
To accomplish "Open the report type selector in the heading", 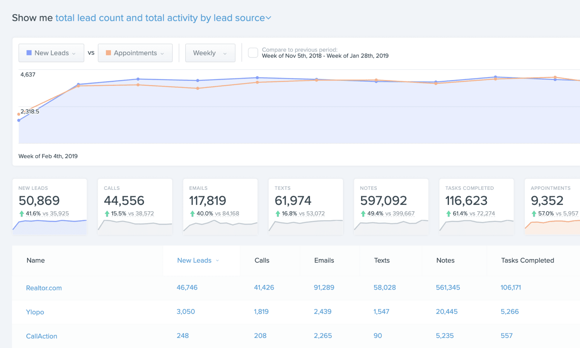I will click(163, 18).
